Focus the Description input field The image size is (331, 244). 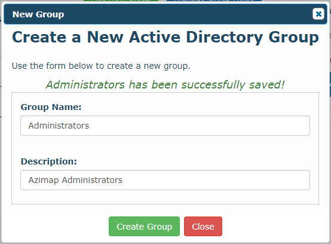pyautogui.click(x=165, y=180)
